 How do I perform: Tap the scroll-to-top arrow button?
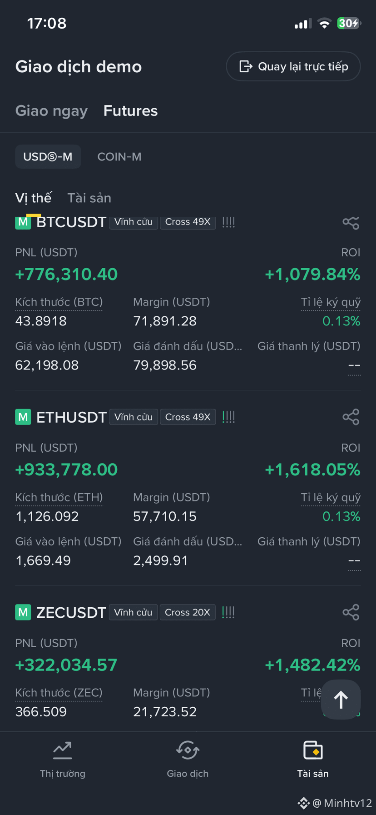[x=341, y=700]
